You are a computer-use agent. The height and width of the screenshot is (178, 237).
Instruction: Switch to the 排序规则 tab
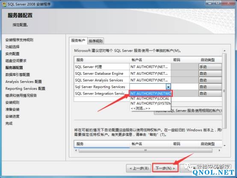95,41
